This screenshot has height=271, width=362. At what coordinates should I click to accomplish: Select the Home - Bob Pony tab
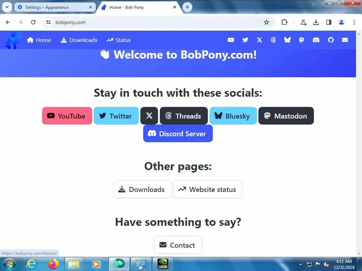tap(139, 7)
